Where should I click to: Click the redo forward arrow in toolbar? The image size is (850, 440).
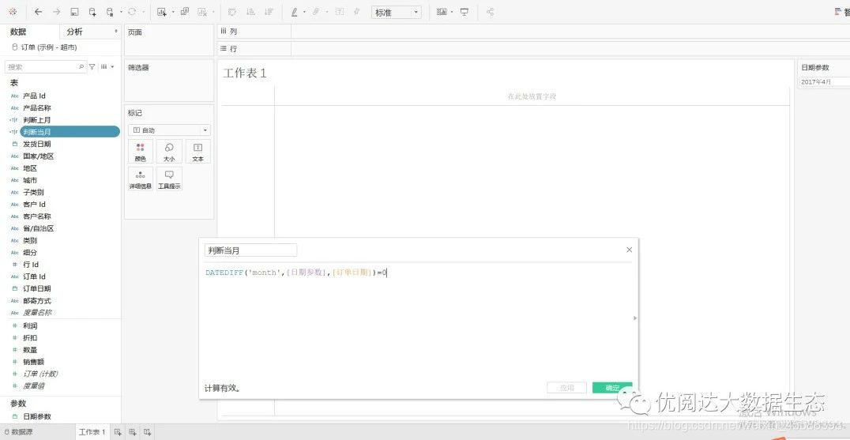(56, 11)
